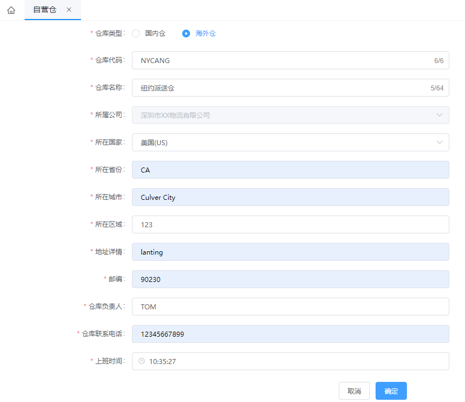
Task: Open the 所属公司 dropdown
Action: point(290,115)
